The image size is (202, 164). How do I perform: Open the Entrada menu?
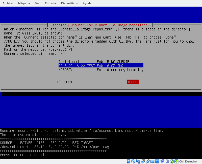click(50, 3)
